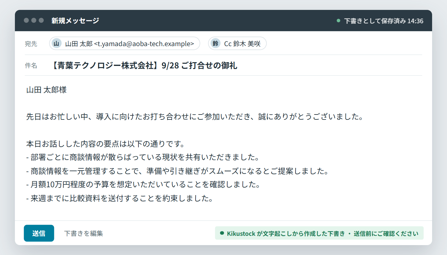The width and height of the screenshot is (447, 255).
Task: Click the first window control dot
Action: [x=26, y=20]
